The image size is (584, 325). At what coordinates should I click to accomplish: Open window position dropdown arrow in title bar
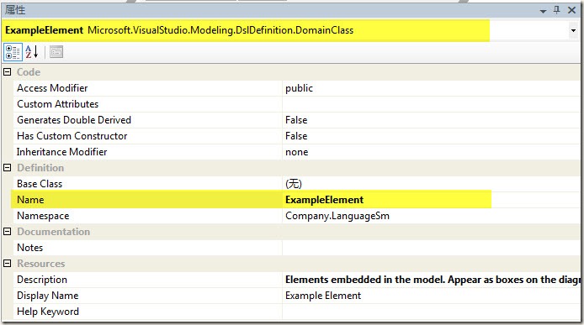click(543, 11)
